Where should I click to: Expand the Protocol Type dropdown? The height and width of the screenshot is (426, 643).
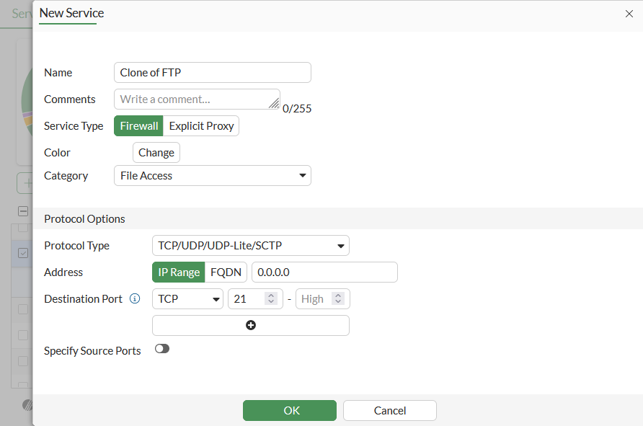click(x=251, y=245)
